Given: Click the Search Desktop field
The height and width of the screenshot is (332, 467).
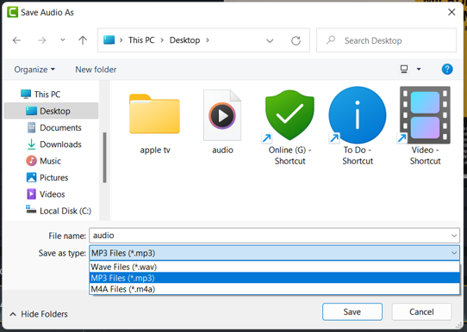Looking at the screenshot, I should click(x=386, y=40).
